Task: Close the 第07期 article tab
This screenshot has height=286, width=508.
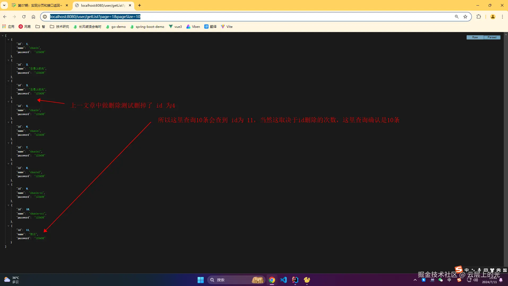Action: [x=67, y=5]
